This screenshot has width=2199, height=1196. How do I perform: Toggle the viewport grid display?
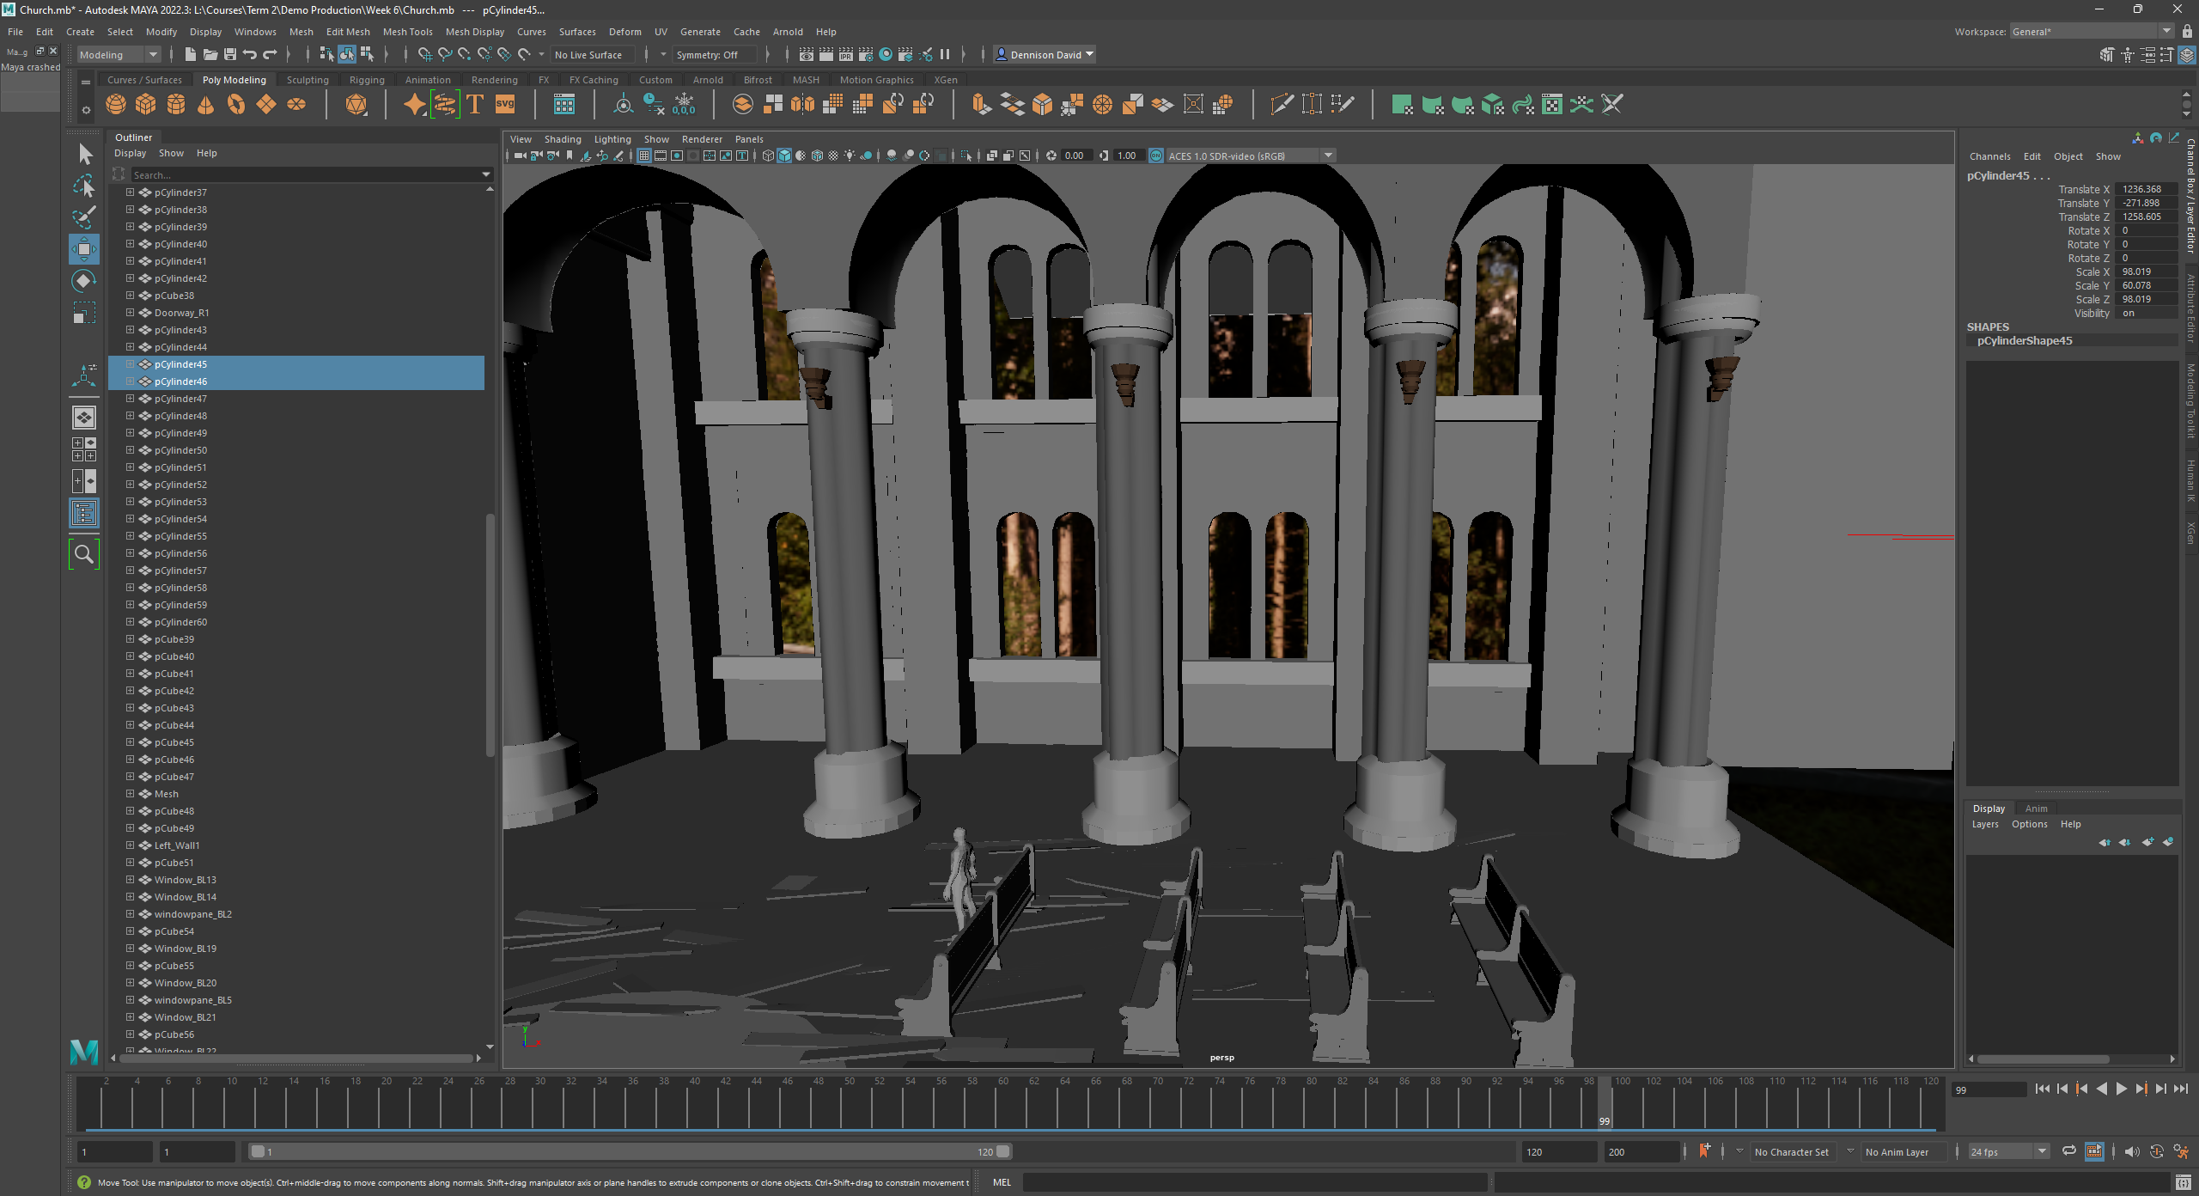tap(644, 156)
